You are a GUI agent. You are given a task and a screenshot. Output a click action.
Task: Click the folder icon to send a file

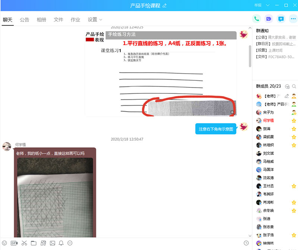pos(34,243)
